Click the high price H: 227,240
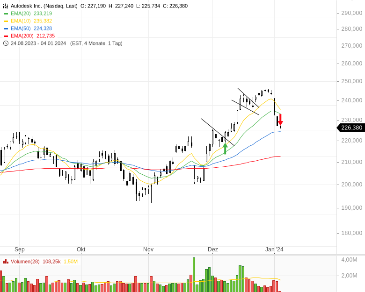Image resolution: width=365 pixels, height=292 pixels. tap(121, 6)
